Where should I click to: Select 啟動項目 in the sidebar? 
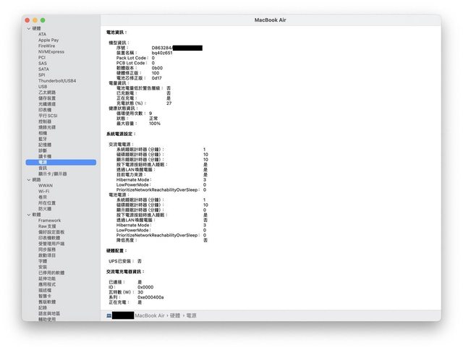pyautogui.click(x=47, y=255)
